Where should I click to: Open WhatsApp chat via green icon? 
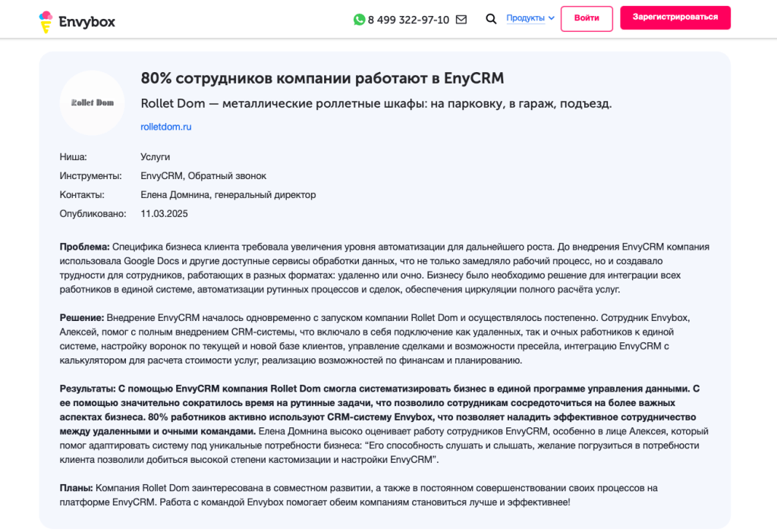359,20
